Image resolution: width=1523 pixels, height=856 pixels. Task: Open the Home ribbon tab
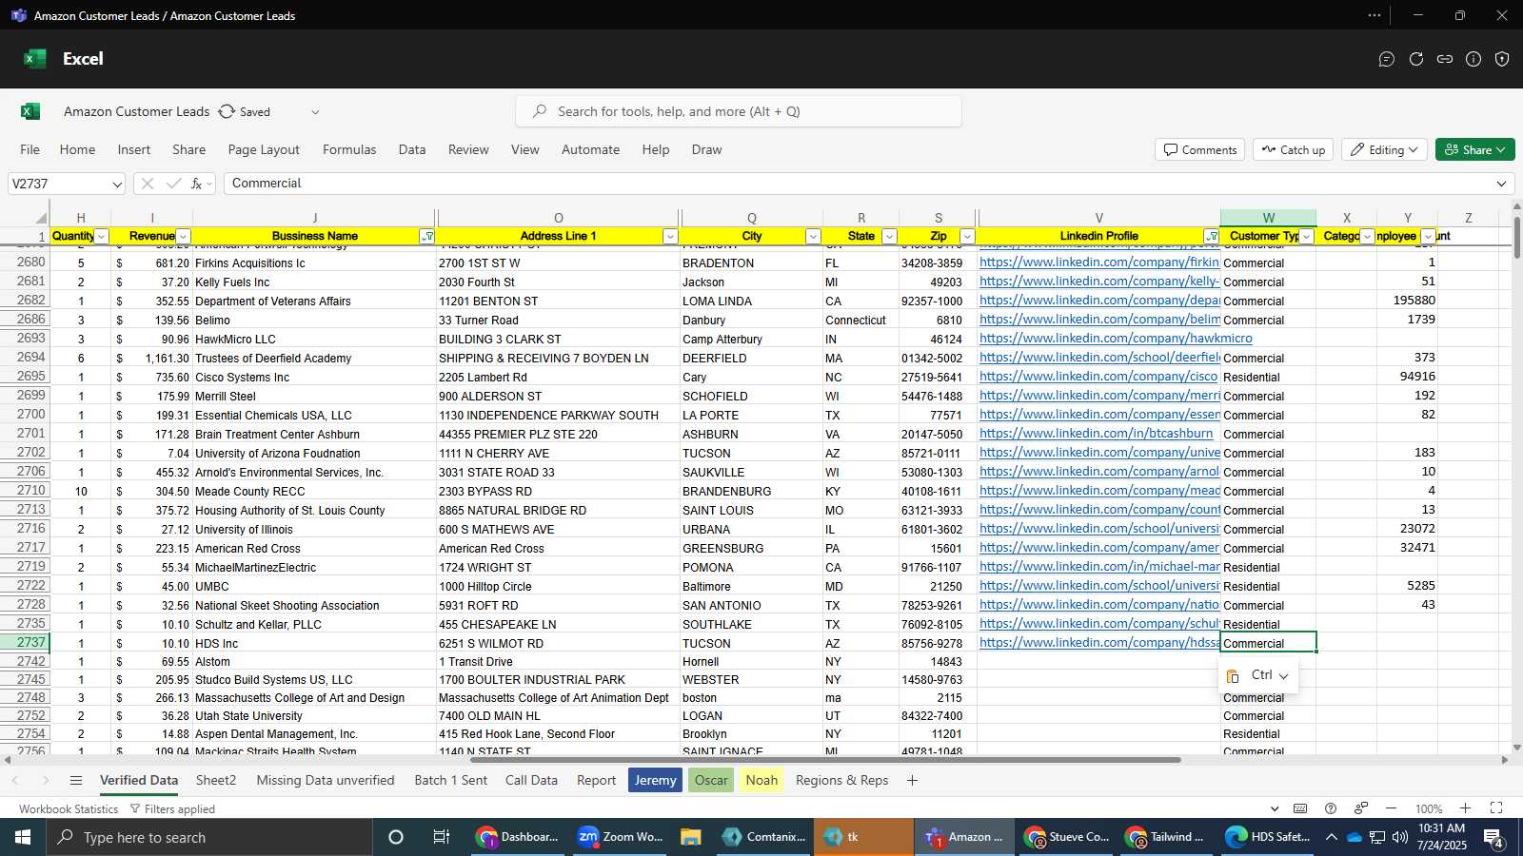tap(77, 149)
